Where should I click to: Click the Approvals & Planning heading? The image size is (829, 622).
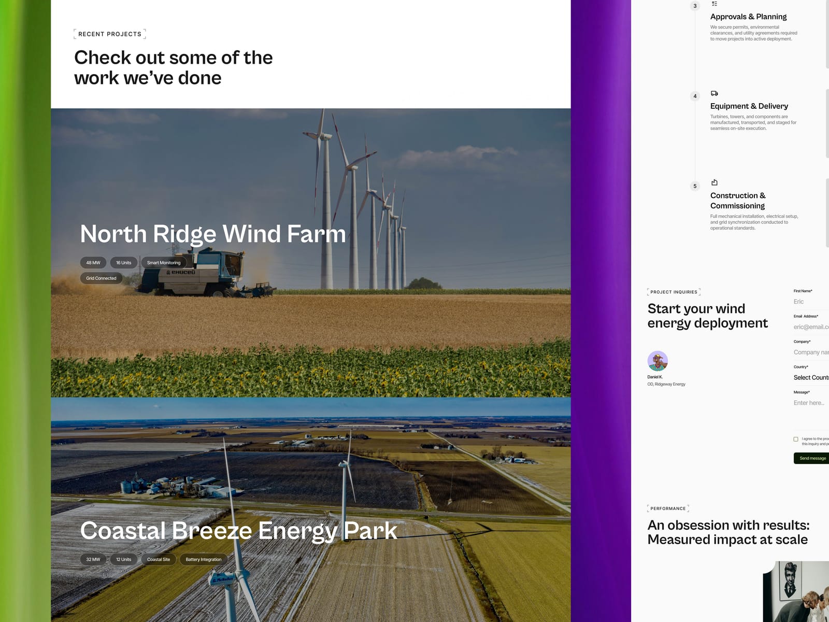(x=748, y=17)
